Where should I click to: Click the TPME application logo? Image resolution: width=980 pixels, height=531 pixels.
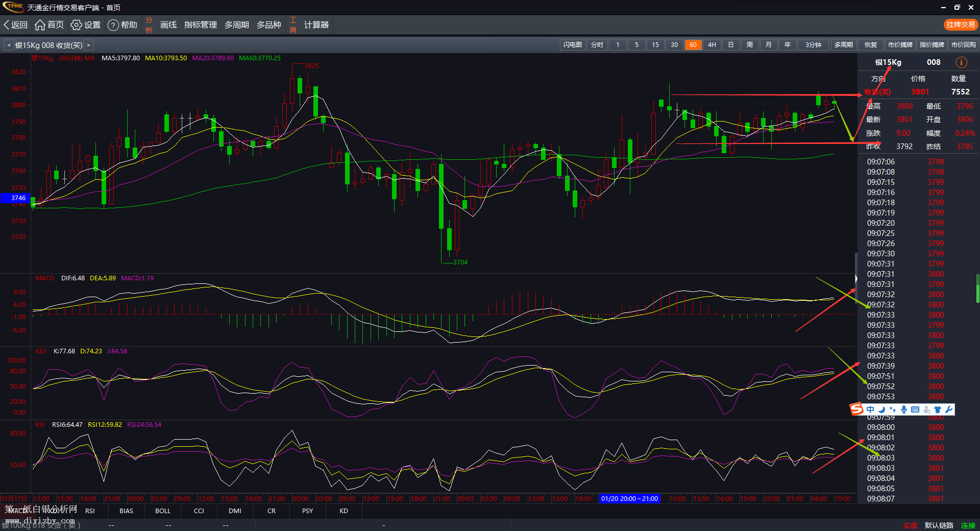tap(13, 7)
